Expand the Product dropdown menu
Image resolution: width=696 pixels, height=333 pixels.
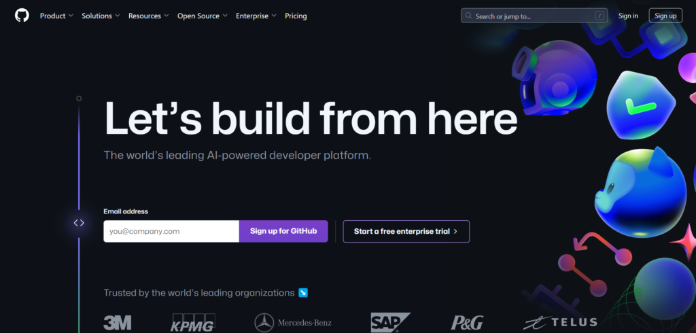[56, 16]
